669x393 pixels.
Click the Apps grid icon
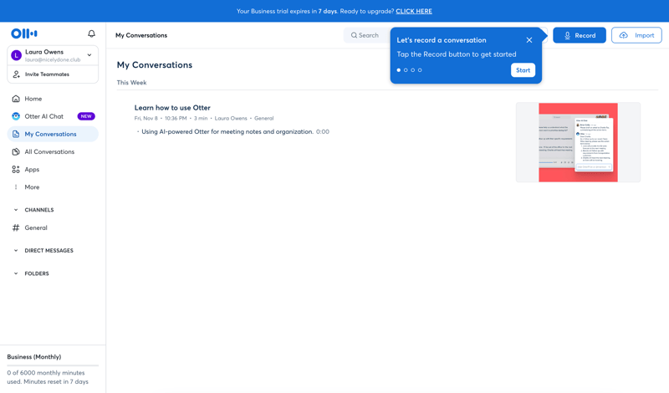click(x=16, y=170)
